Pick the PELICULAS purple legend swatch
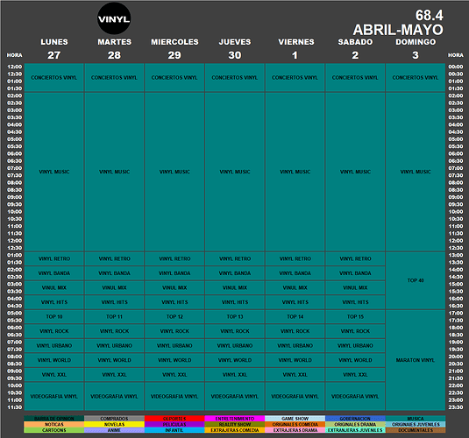469x438 pixels. click(x=174, y=424)
